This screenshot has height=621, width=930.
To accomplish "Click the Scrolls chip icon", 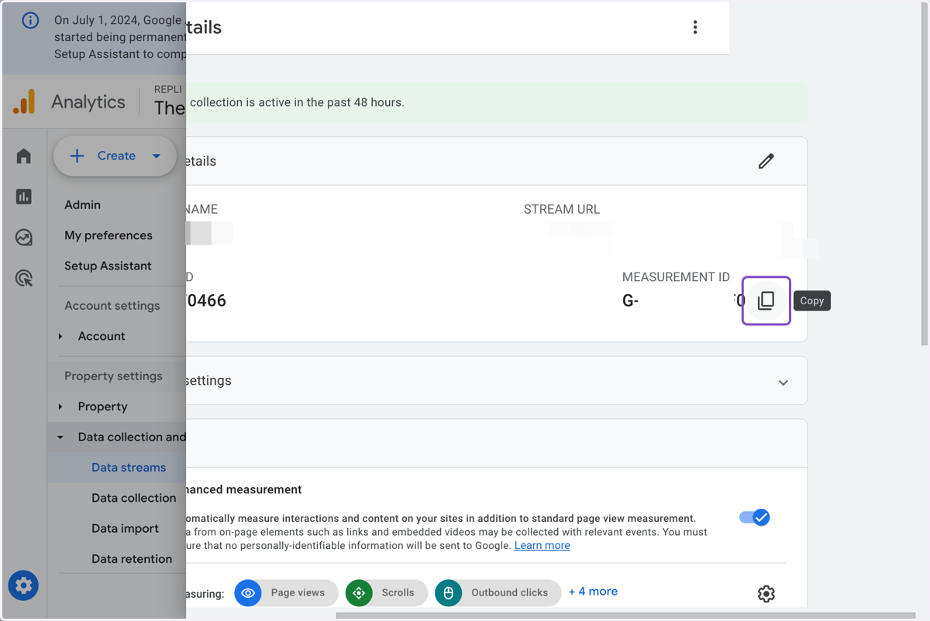I will coord(359,592).
